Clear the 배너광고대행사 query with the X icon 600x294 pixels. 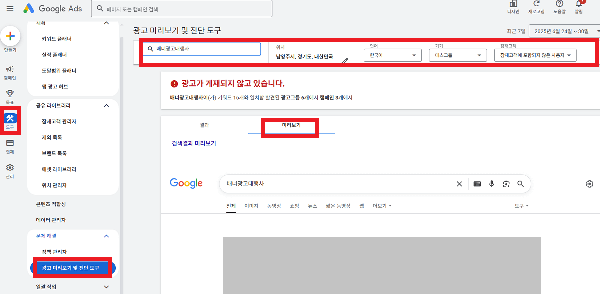[x=459, y=184]
